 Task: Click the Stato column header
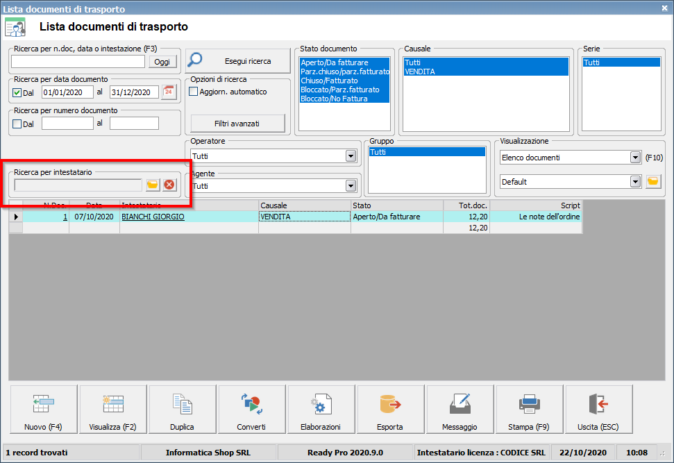click(397, 205)
